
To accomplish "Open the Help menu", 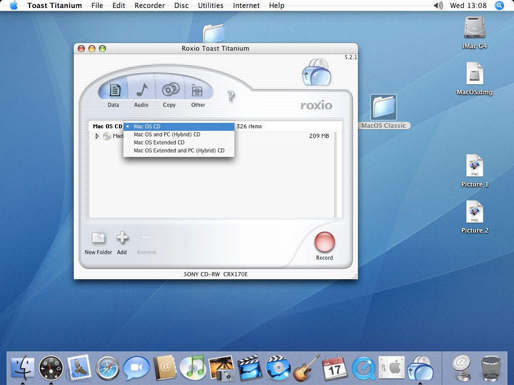I will pos(277,6).
